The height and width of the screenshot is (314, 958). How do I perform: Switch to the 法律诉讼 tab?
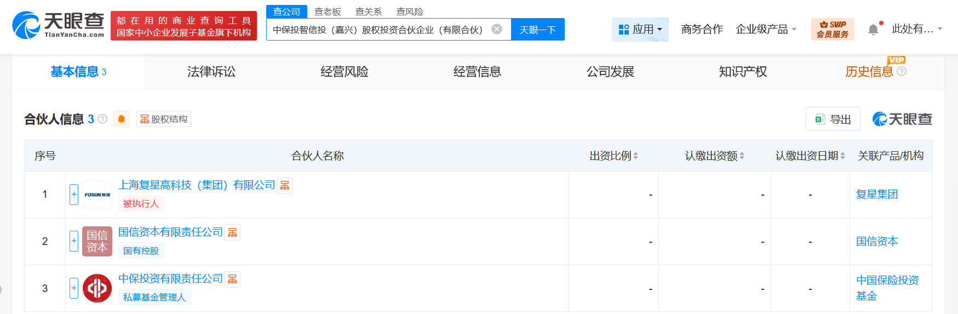point(211,72)
